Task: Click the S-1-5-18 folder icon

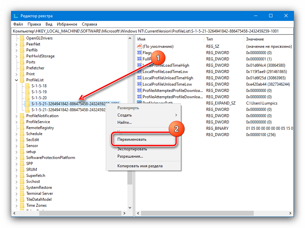Action: click(x=27, y=86)
